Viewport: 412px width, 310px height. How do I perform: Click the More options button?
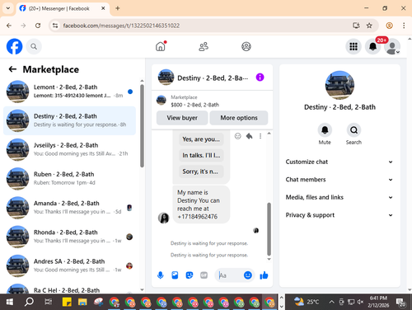[x=239, y=118]
